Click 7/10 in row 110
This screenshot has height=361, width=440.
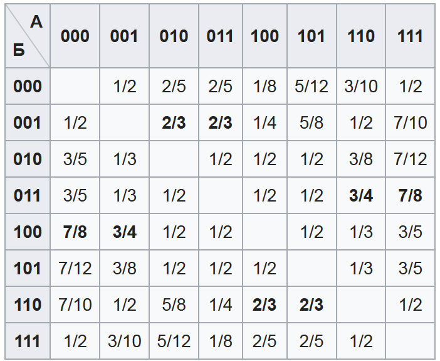(x=75, y=305)
